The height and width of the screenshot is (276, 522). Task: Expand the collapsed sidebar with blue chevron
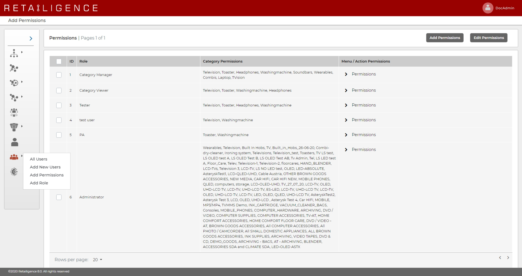click(x=31, y=39)
